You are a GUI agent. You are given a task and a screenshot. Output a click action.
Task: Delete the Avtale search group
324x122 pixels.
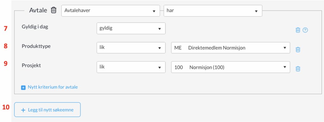click(53, 10)
